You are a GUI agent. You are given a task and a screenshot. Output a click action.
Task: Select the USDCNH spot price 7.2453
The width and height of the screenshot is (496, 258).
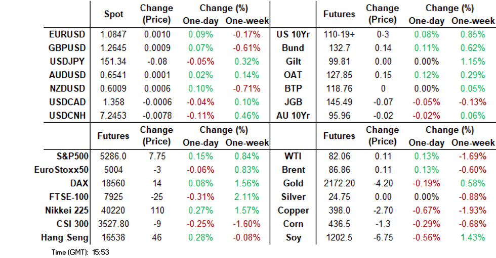113,116
